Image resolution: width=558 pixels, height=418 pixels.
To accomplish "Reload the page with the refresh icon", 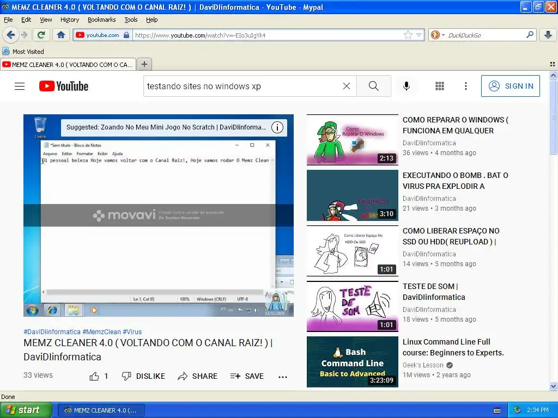I will point(41,35).
